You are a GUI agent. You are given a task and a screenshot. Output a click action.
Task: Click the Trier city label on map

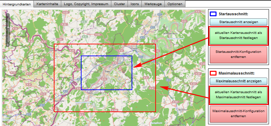coord(107,71)
